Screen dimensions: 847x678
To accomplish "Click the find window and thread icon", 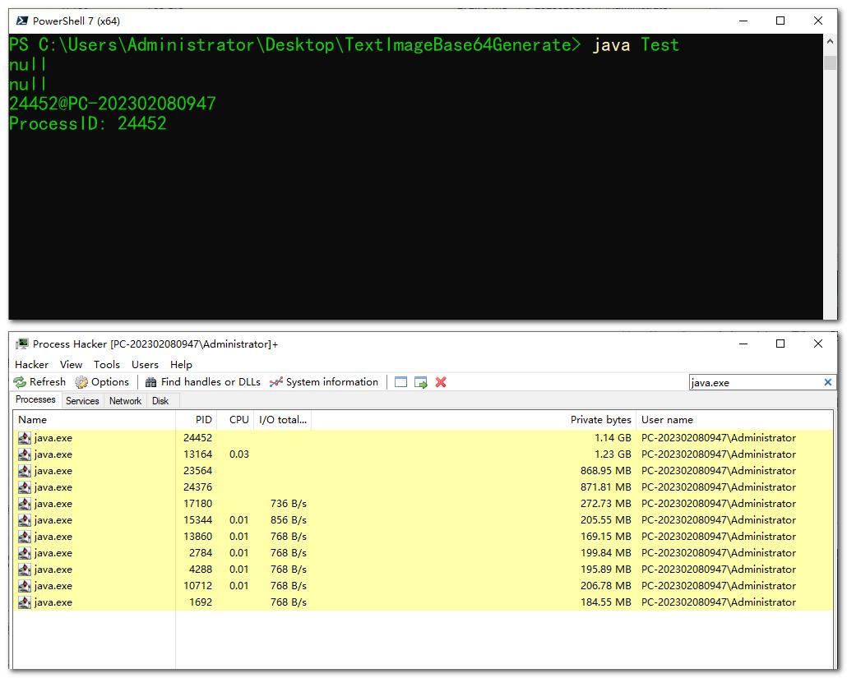I will (x=421, y=382).
